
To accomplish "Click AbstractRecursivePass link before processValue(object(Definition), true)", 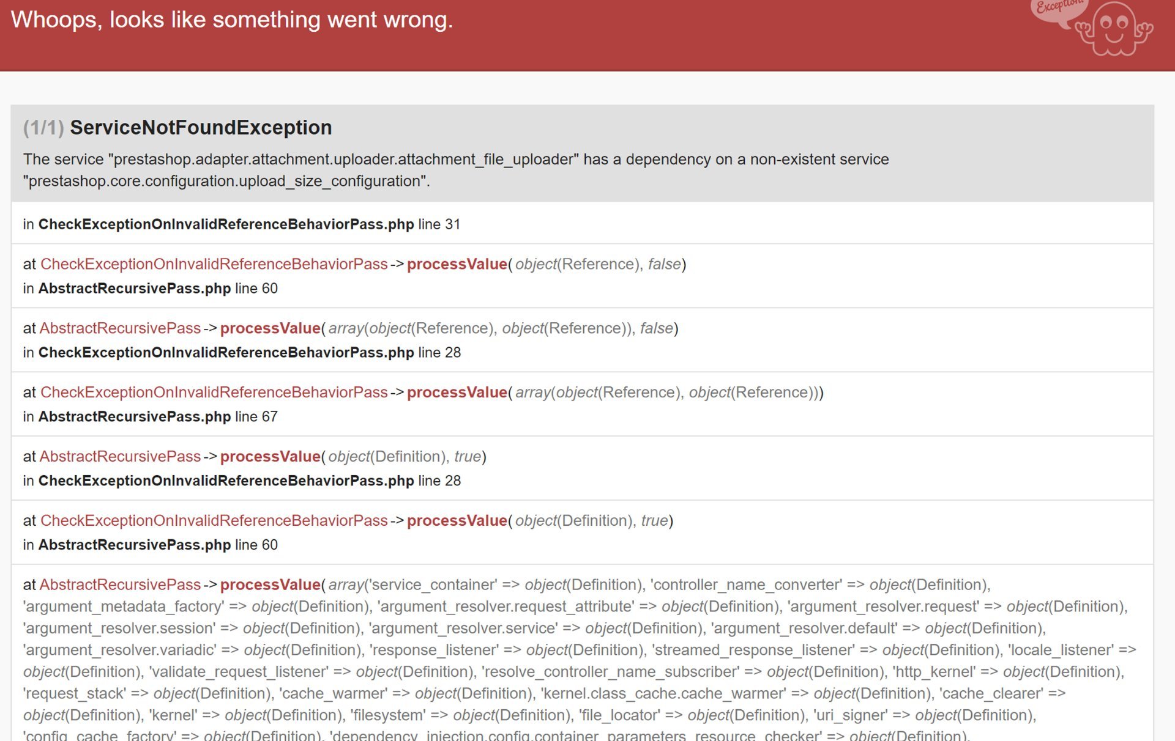I will click(120, 457).
